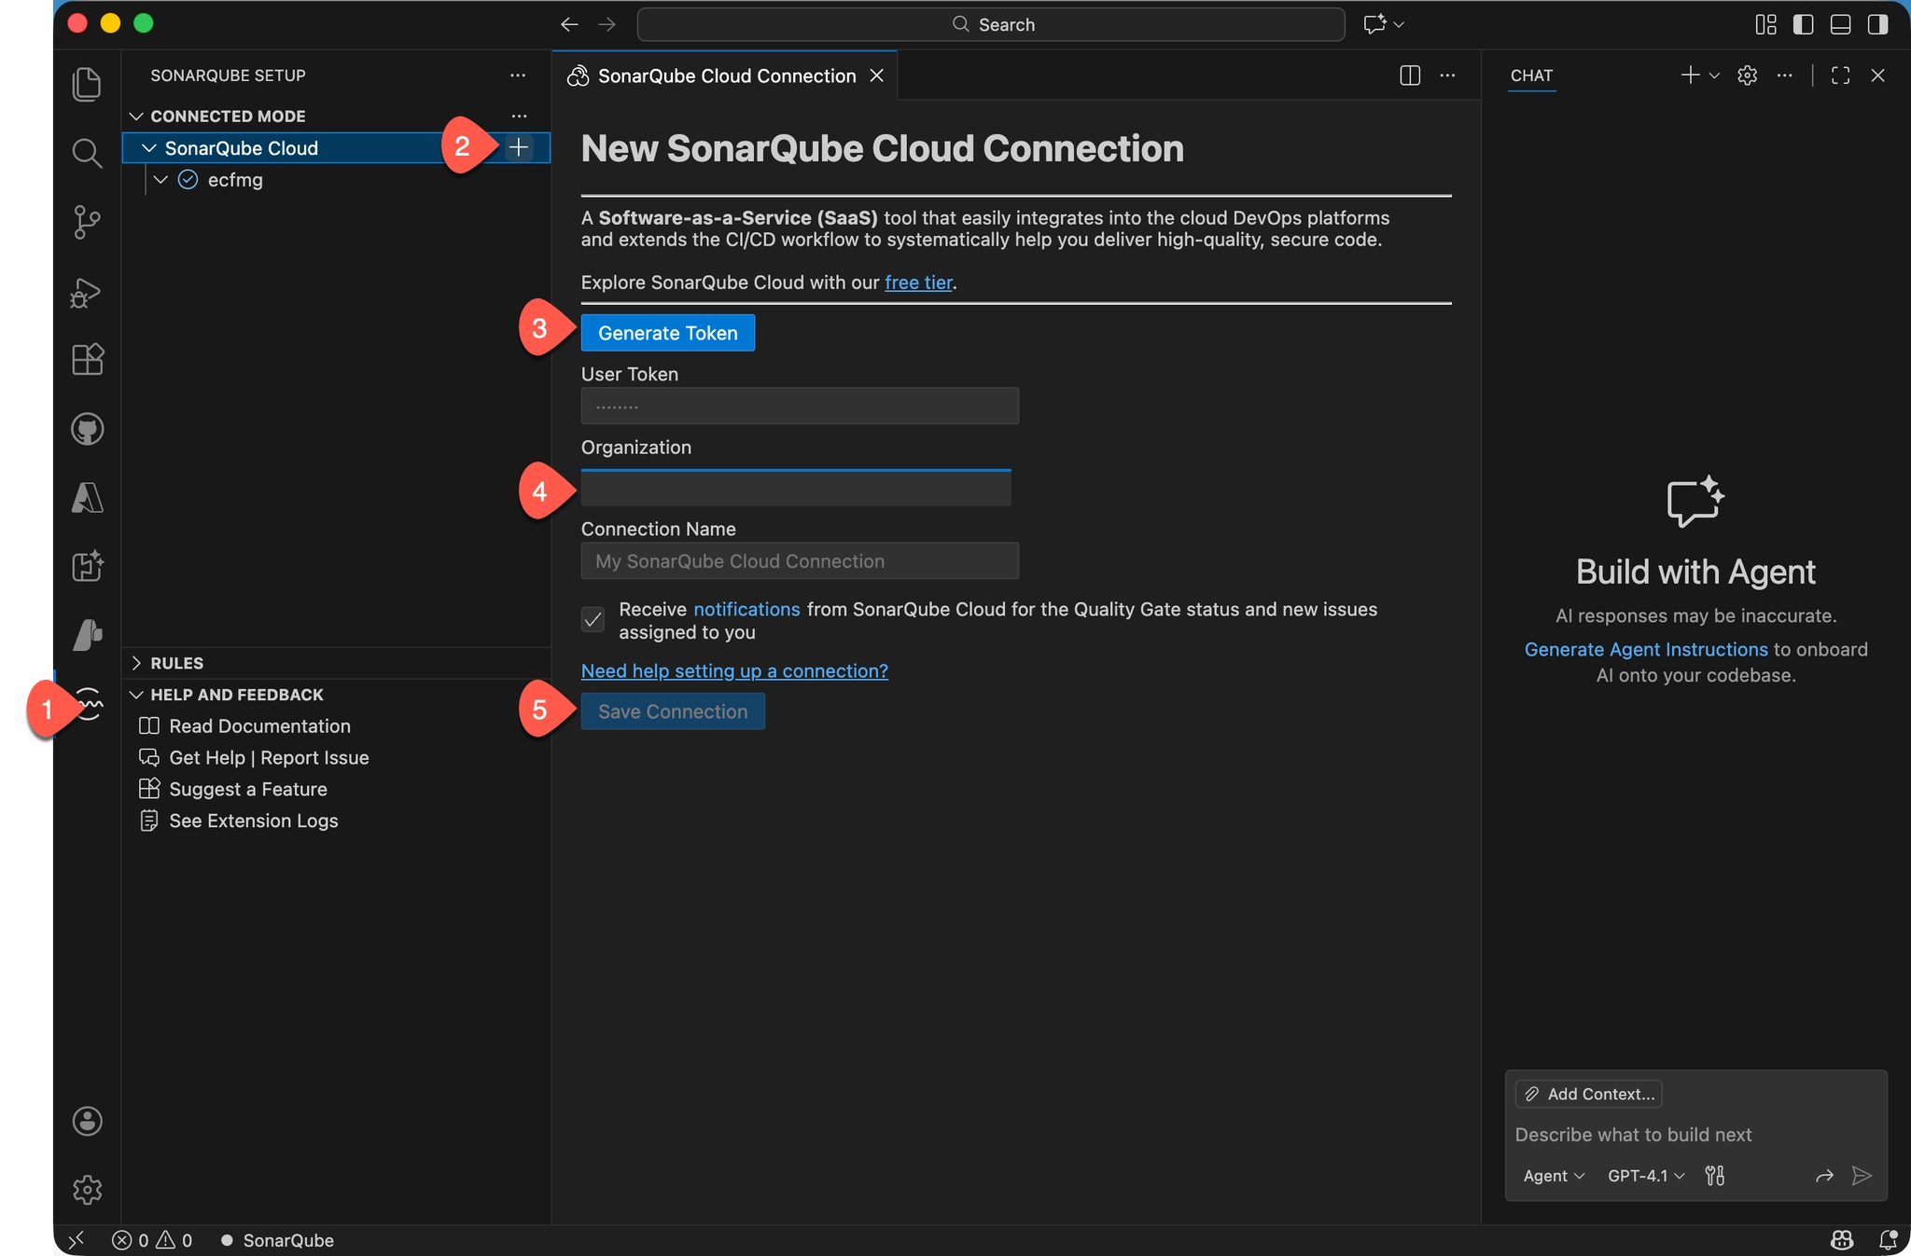Open Suggest a Feature
Screen dimensions: 1911x1256
248,789
